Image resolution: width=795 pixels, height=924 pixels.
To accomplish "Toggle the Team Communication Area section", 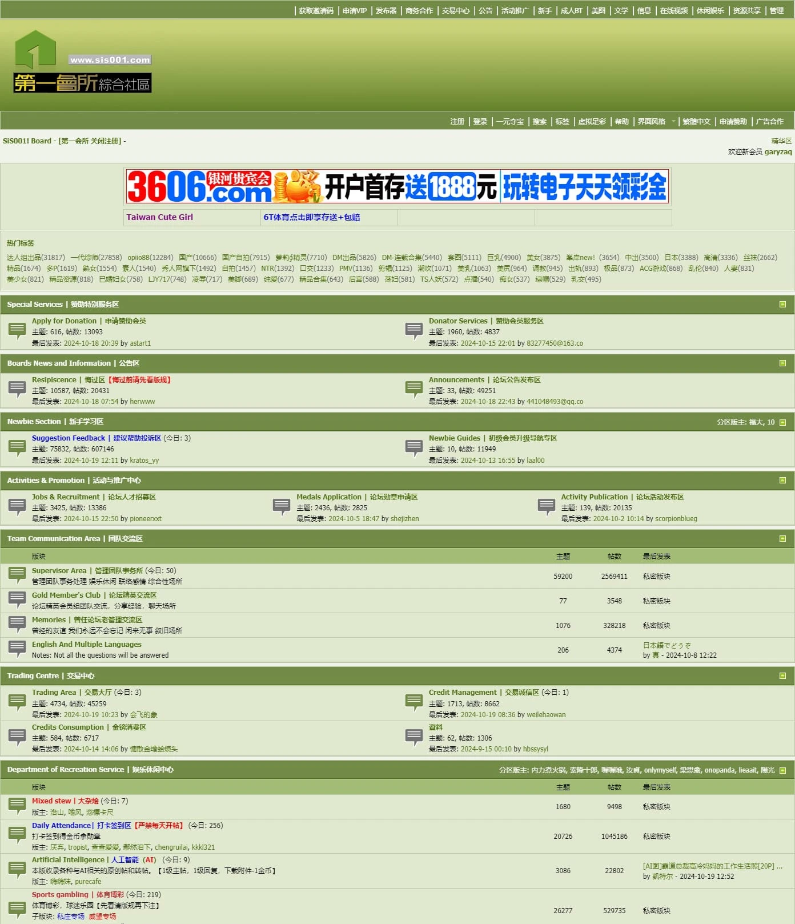I will coord(782,539).
